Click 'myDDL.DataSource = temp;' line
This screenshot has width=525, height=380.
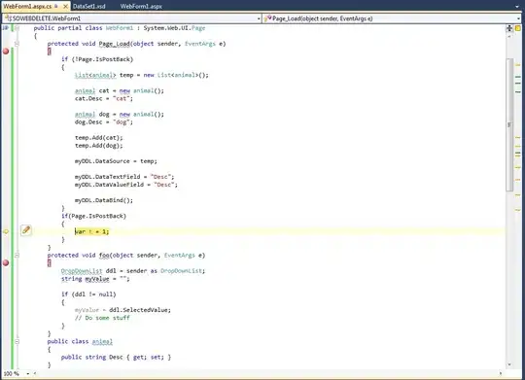(116, 161)
